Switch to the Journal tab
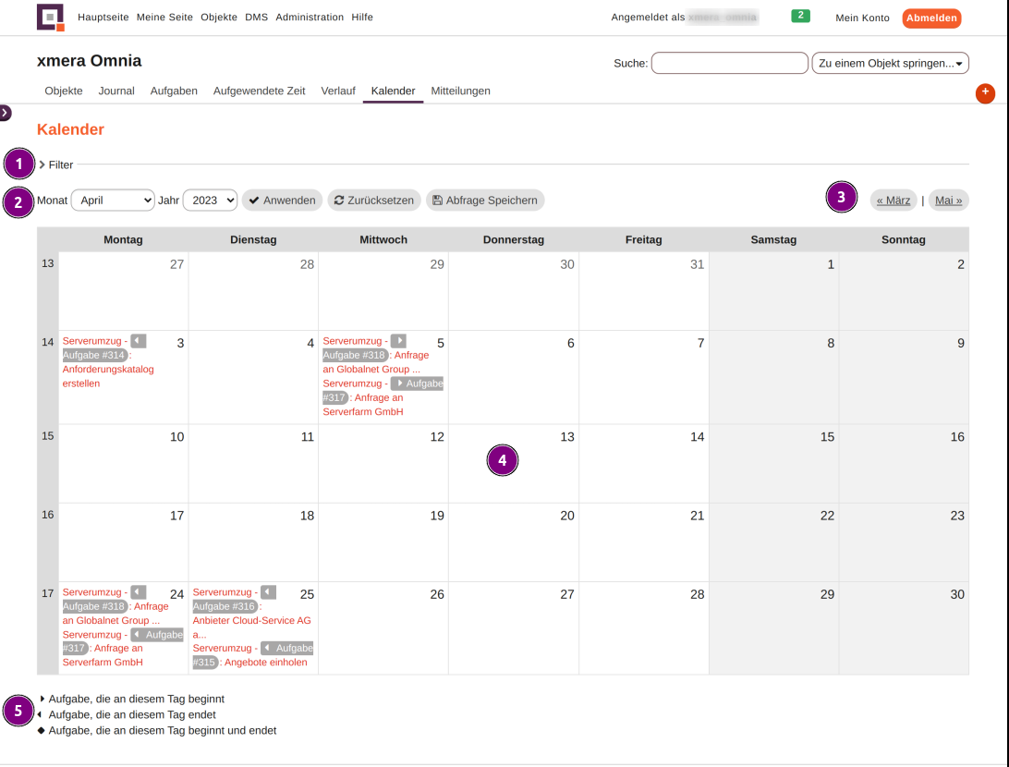Viewport: 1009px width, 767px height. (116, 91)
